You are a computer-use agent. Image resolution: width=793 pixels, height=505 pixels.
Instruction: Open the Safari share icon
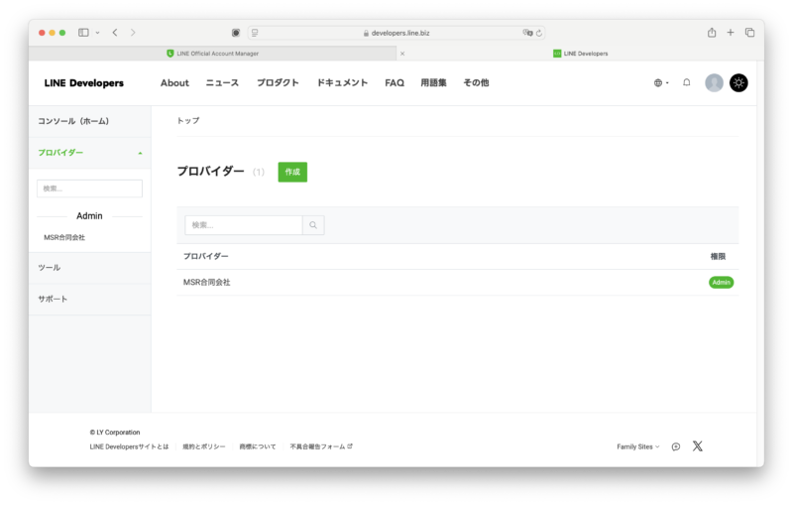[x=712, y=33]
